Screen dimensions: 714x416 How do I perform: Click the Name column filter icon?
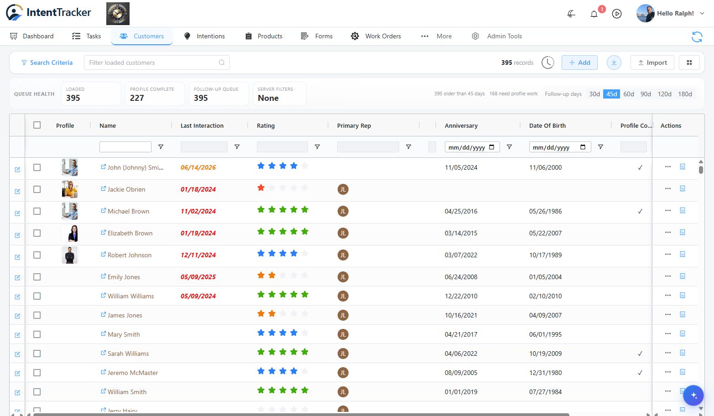pos(161,147)
